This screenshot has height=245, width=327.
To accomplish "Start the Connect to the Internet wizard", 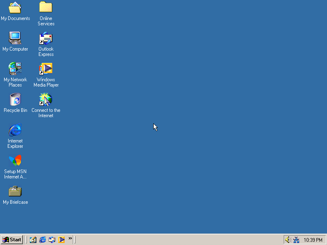I will pyautogui.click(x=45, y=98).
